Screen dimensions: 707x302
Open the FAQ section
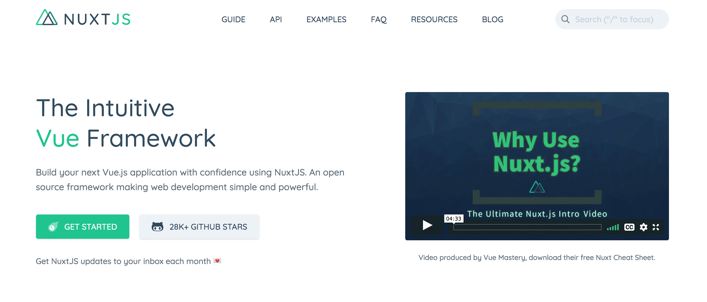(379, 19)
